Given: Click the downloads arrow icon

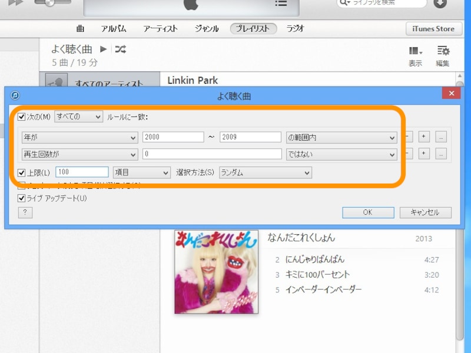Looking at the screenshot, I should tap(440, 4).
